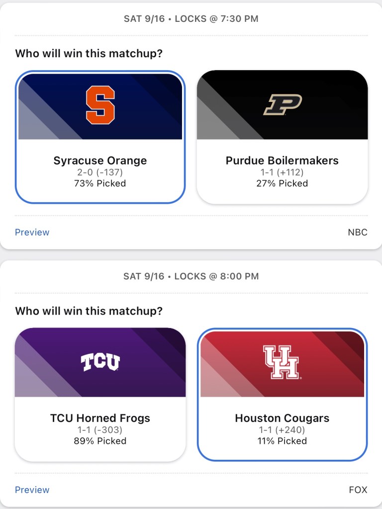Tap Houston's 1-1 (+240) odds line
The height and width of the screenshot is (509, 382).
282,430
